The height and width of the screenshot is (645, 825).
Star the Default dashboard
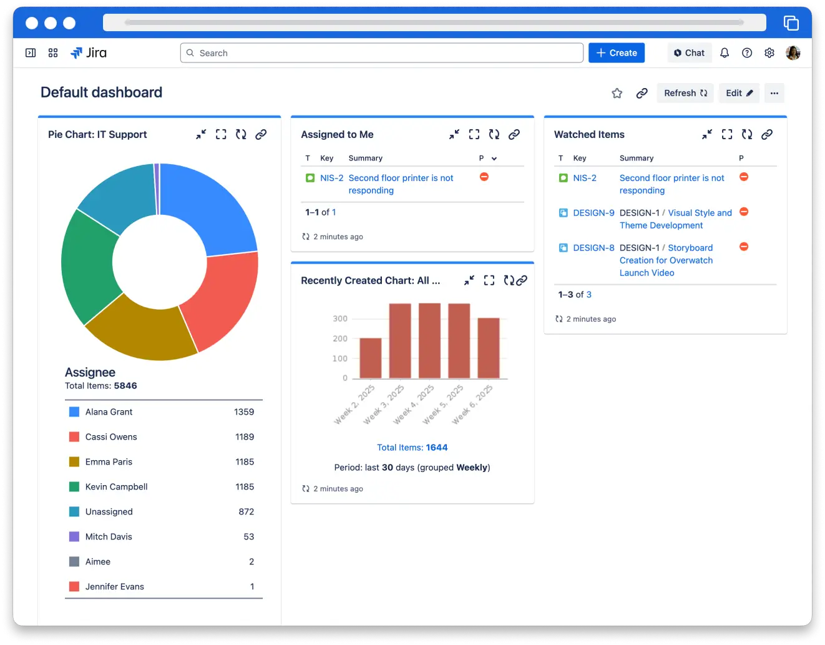pos(617,93)
